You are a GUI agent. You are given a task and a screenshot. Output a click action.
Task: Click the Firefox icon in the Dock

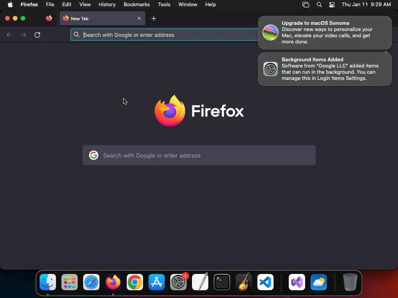point(113,282)
